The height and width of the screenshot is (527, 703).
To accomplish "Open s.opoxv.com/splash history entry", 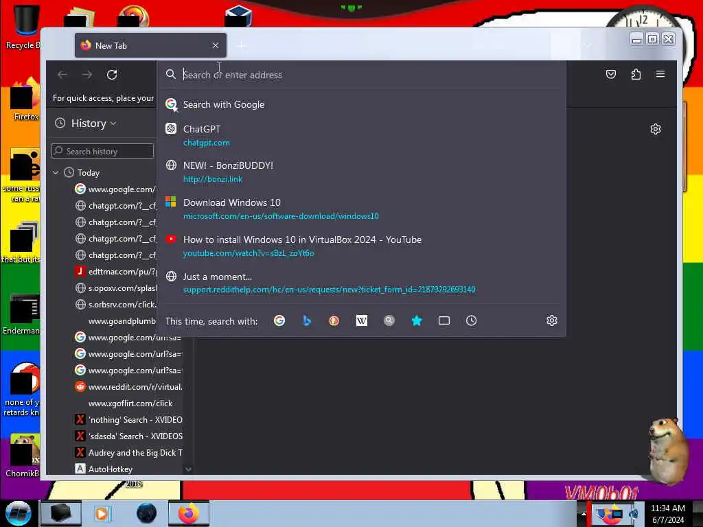I will pyautogui.click(x=115, y=288).
